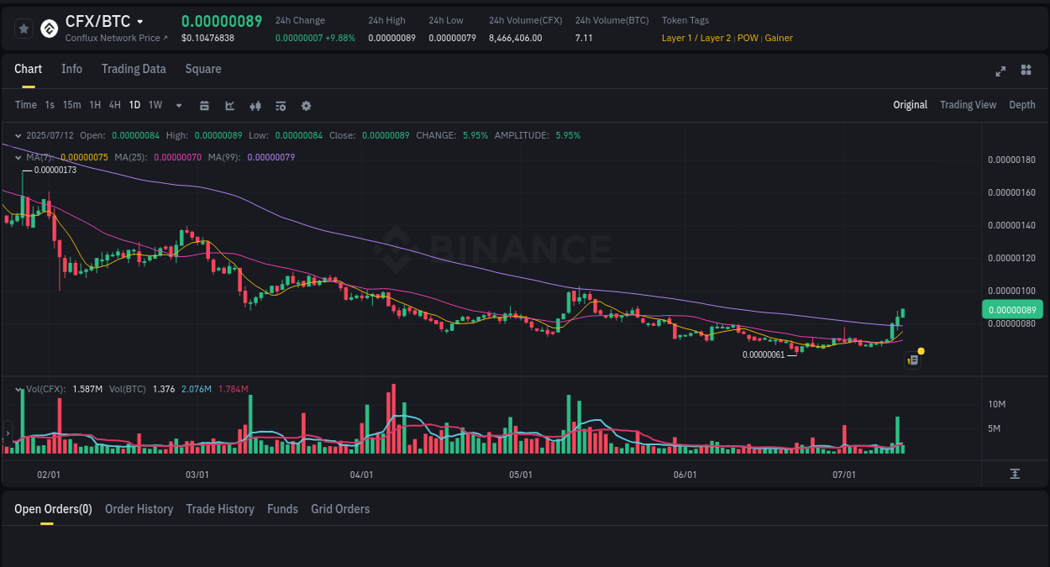Viewport: 1050px width, 567px height.
Task: Switch chart to Trading View mode
Action: point(968,105)
